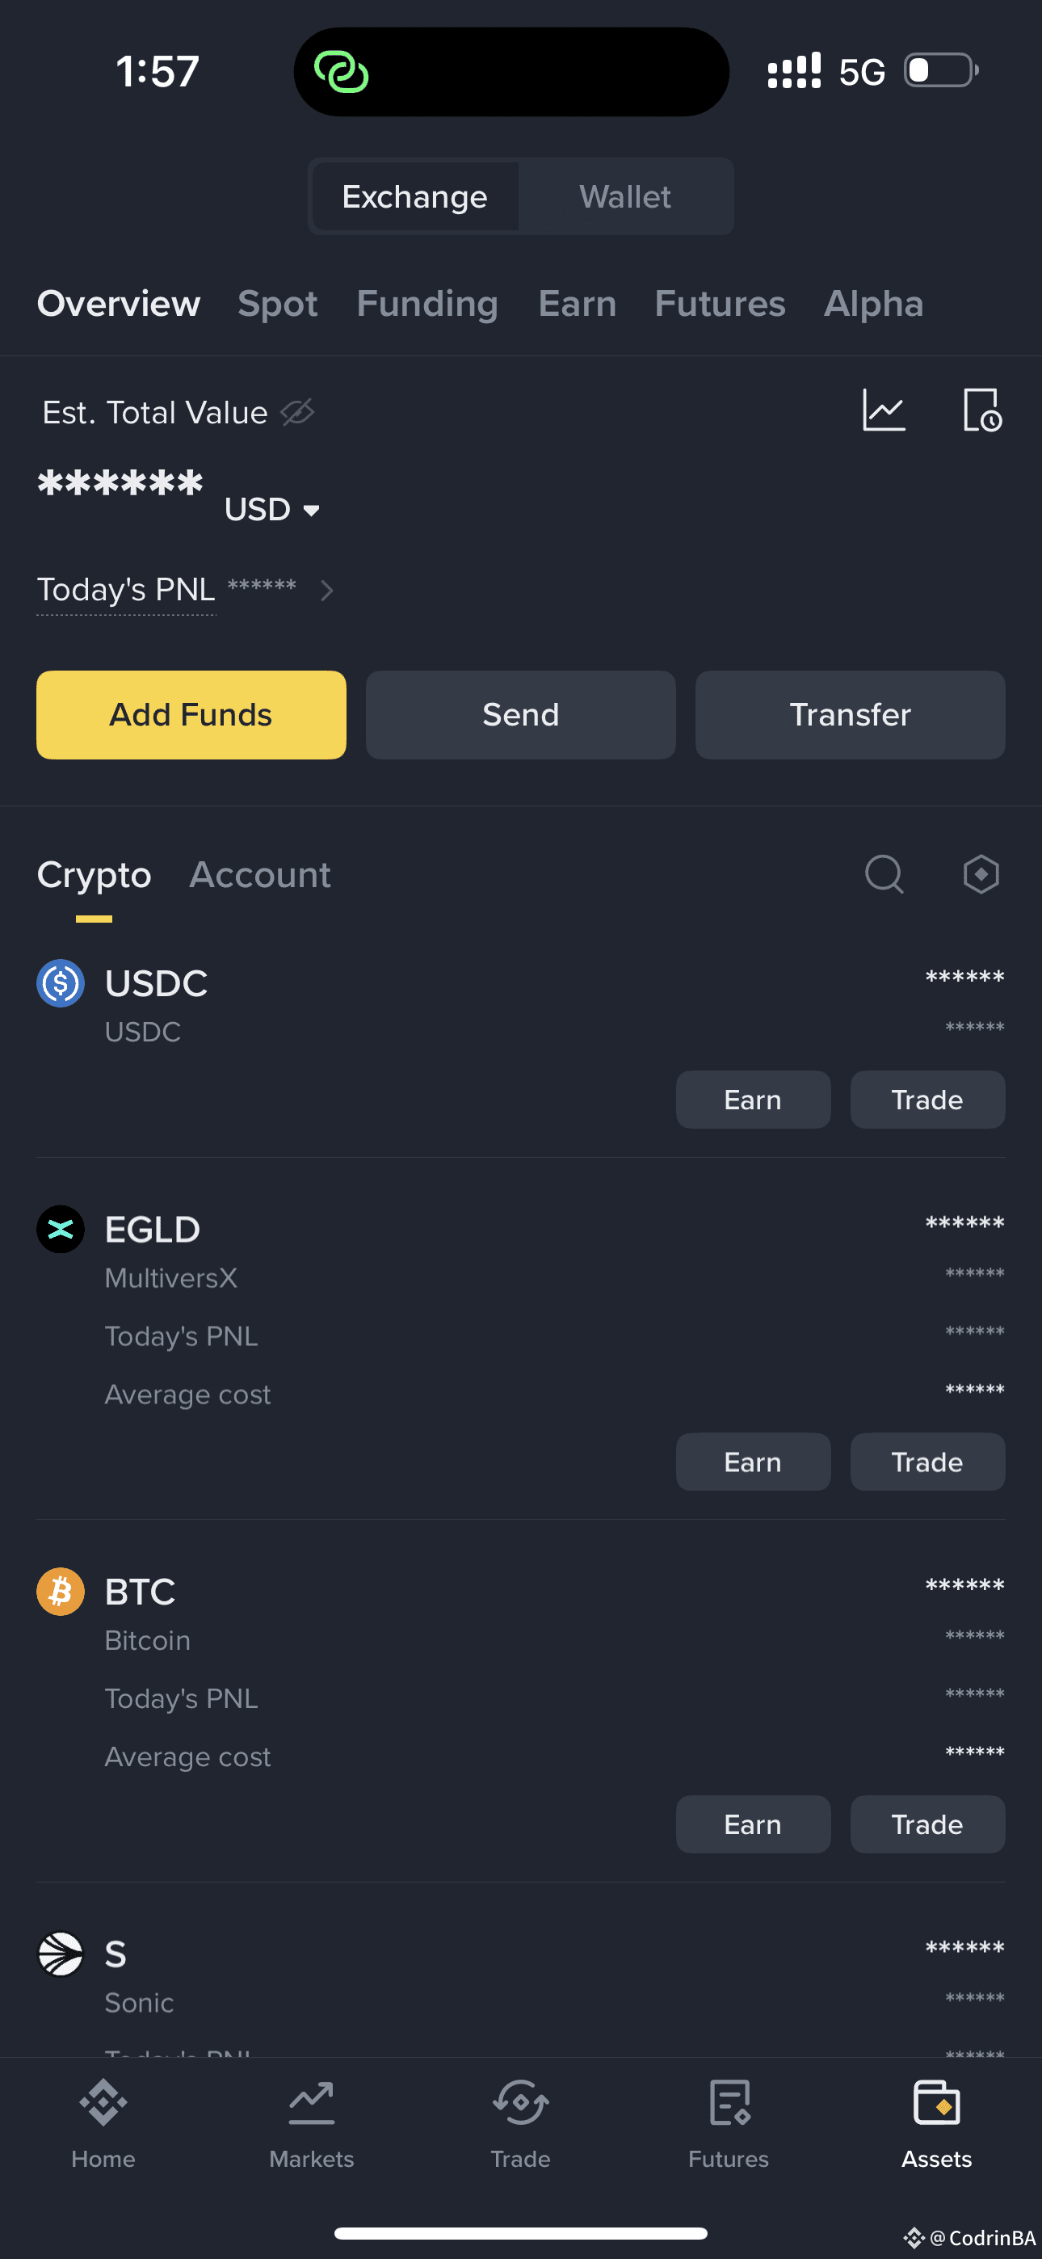Search your crypto holdings with the magnifier

(884, 873)
